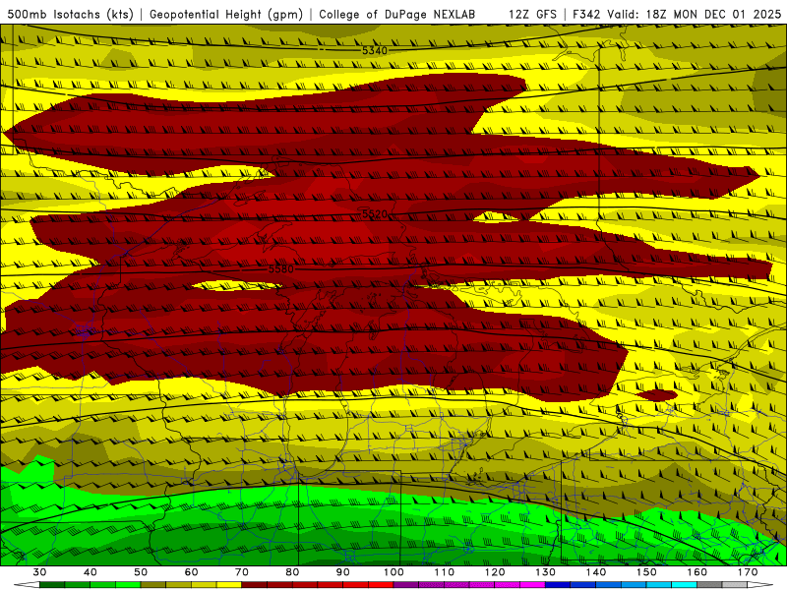
Task: Select the 'Geopotential Height (gpm)' title label
Action: click(226, 14)
